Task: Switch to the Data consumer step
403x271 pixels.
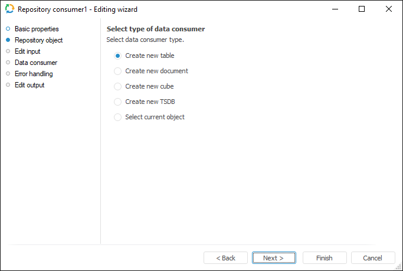Action: (x=36, y=63)
